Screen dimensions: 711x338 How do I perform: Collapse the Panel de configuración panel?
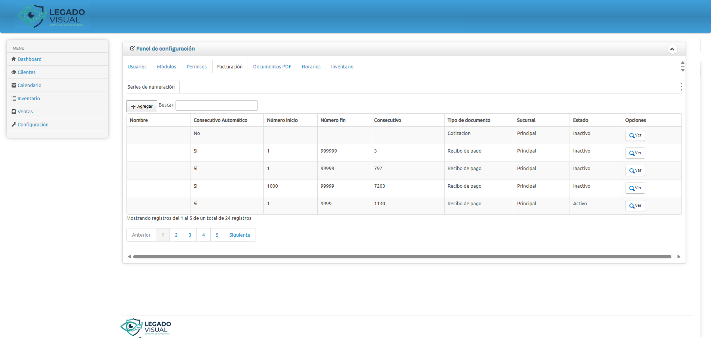(672, 49)
